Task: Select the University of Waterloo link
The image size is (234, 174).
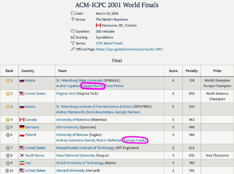Action: pyautogui.click(x=73, y=120)
